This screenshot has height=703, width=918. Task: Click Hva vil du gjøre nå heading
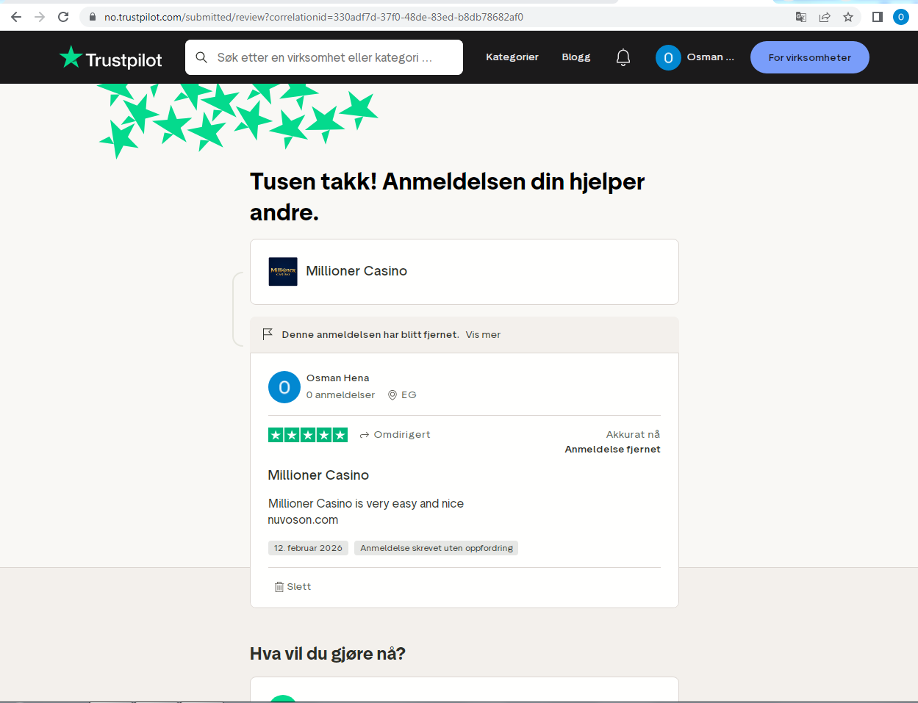click(328, 654)
